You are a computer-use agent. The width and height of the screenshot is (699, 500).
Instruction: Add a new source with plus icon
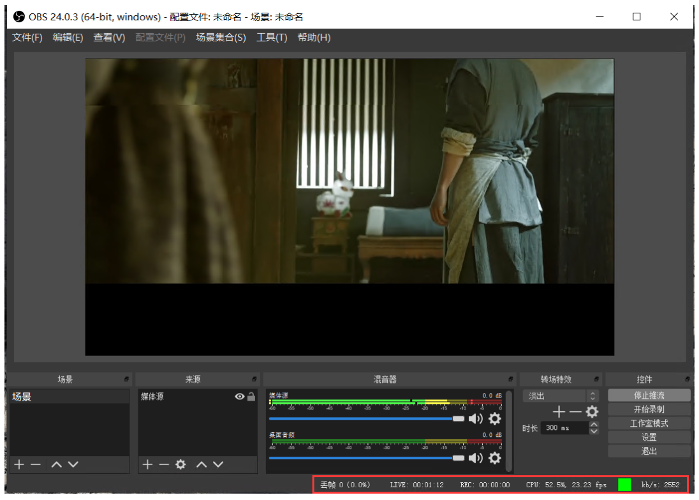[x=147, y=464]
